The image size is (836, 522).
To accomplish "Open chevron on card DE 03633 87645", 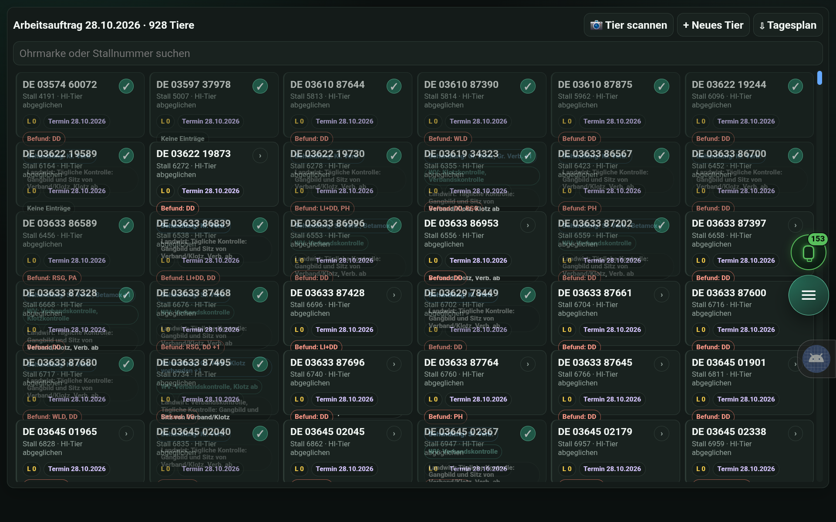I will tap(661, 364).
